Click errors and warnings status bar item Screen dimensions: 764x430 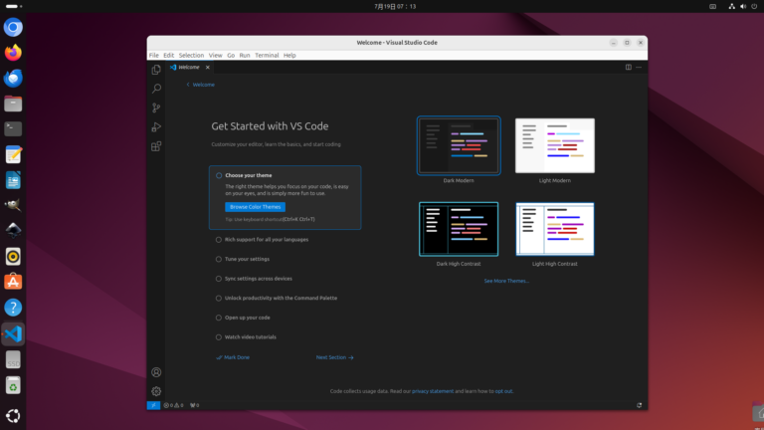pos(173,405)
